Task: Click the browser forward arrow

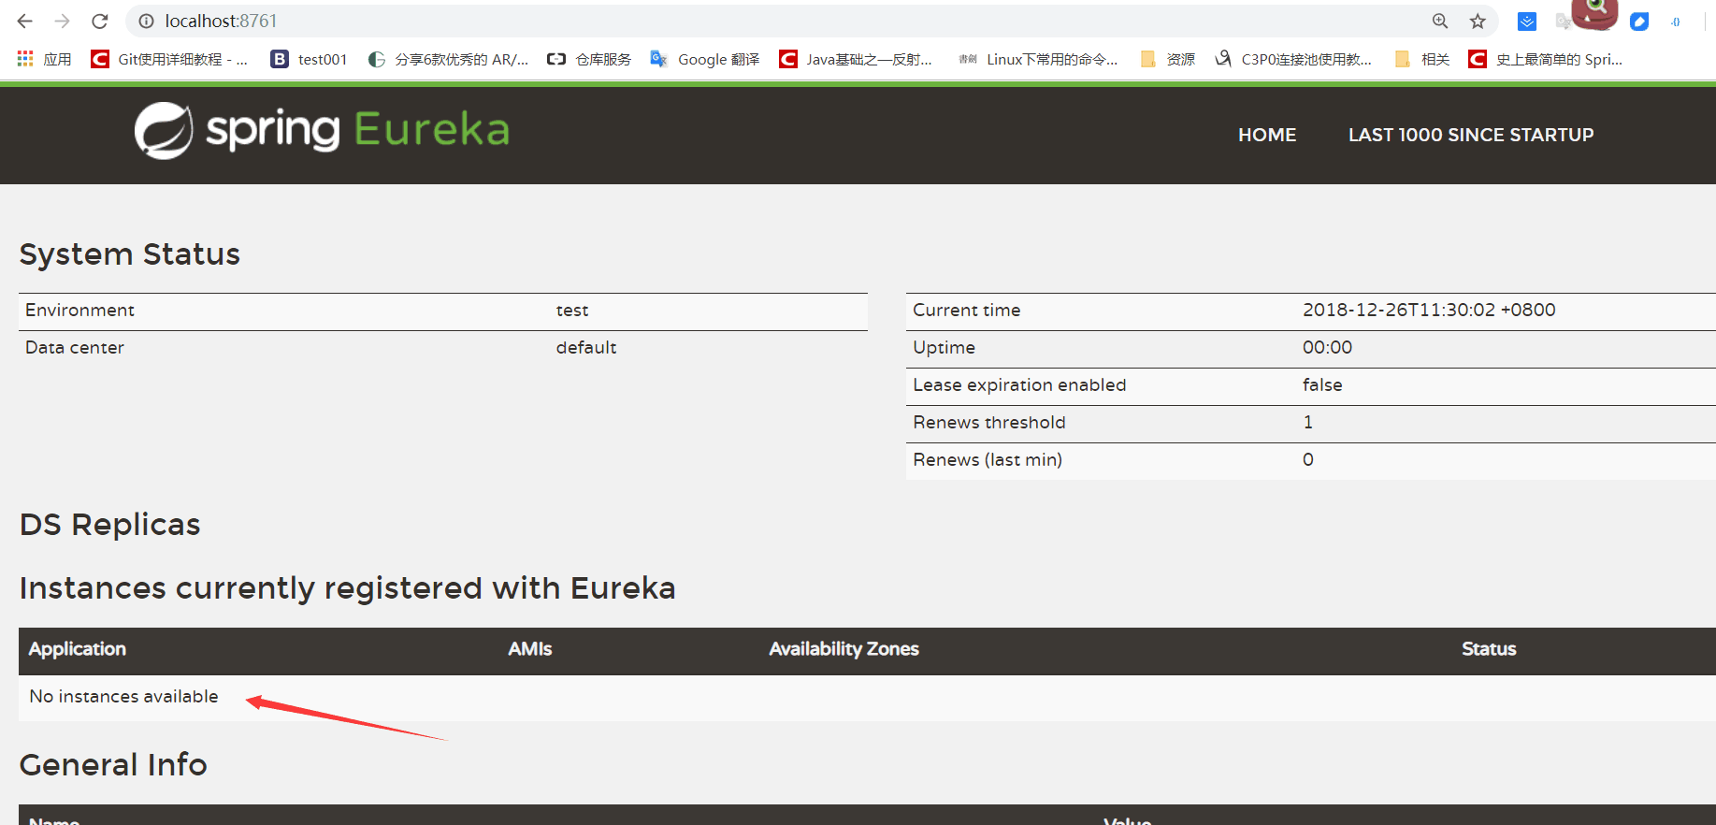Action: coord(63,21)
